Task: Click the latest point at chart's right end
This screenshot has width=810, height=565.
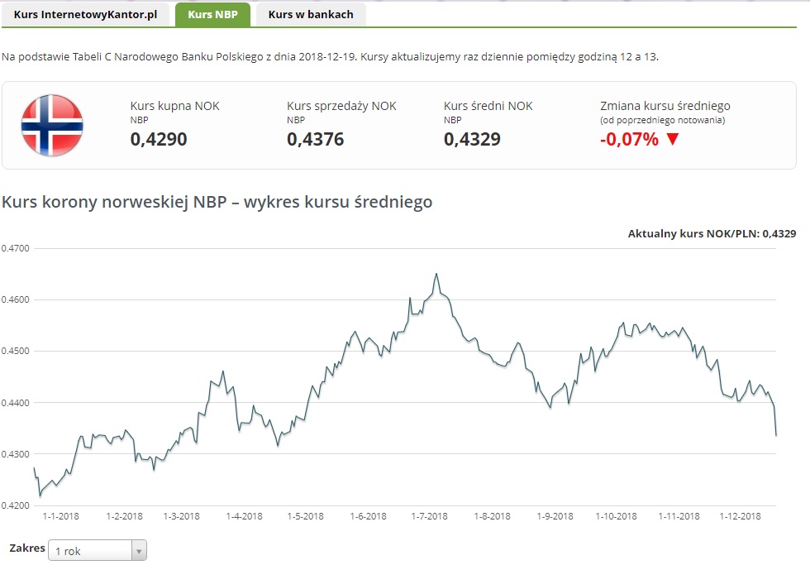Action: (776, 434)
